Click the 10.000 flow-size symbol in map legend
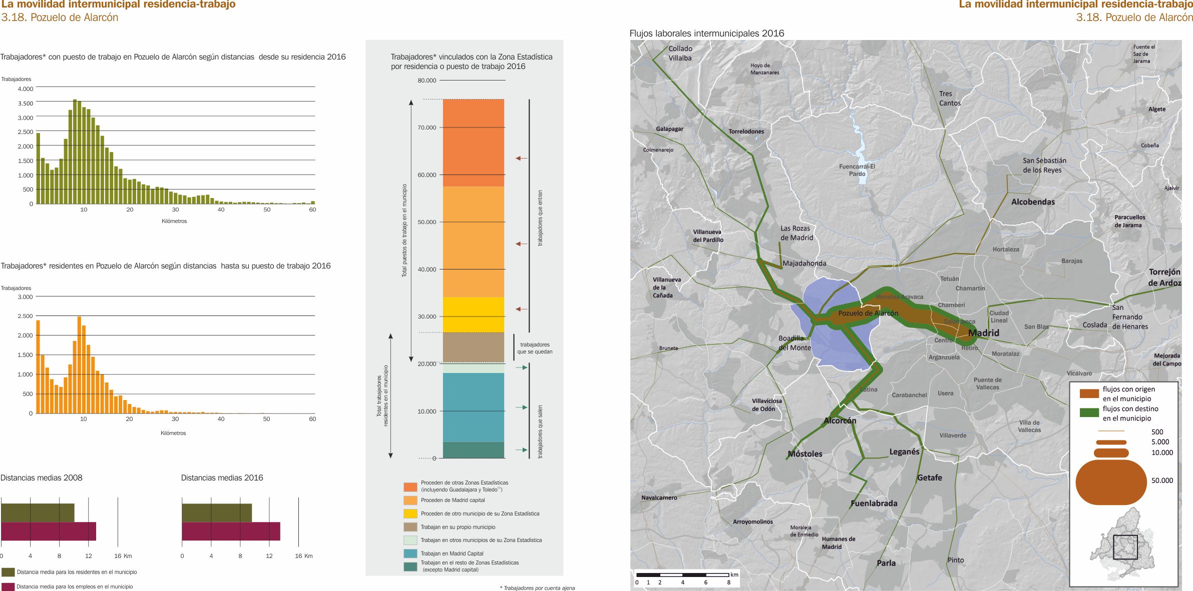1193x591 pixels. (x=1111, y=453)
